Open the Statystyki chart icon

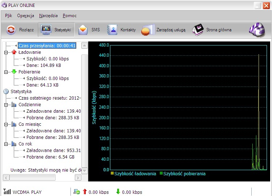(x=46, y=29)
